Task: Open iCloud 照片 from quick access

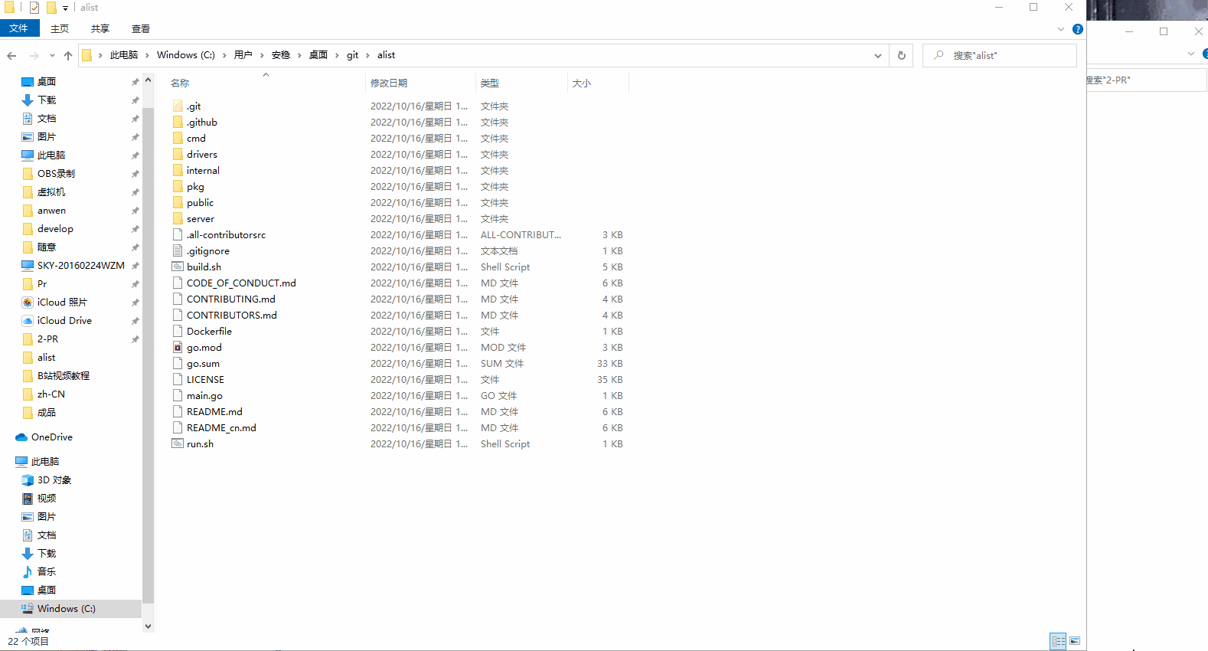Action: [61, 303]
